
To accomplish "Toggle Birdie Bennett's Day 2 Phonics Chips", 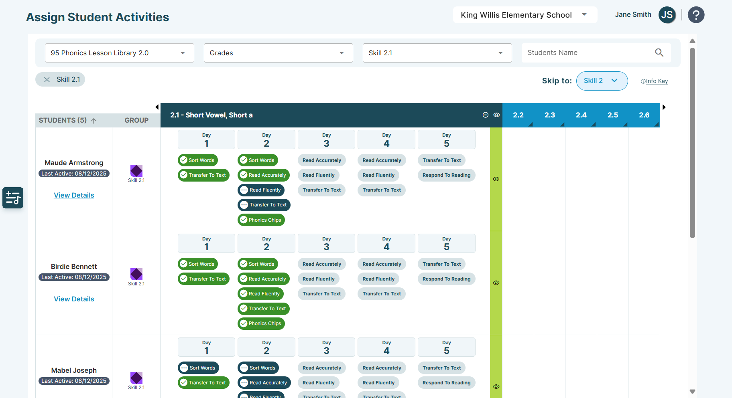I will 261,323.
